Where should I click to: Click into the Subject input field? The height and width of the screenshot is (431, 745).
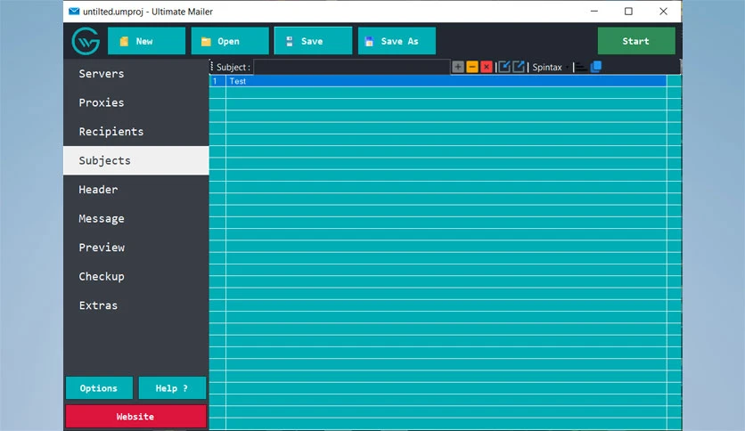point(352,67)
